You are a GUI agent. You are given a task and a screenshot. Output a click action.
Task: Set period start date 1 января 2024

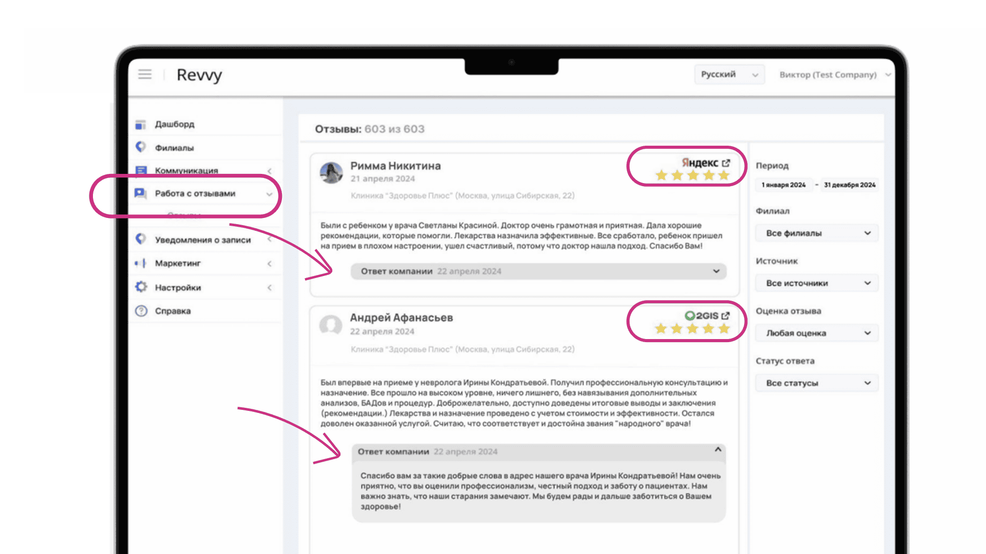[784, 185]
